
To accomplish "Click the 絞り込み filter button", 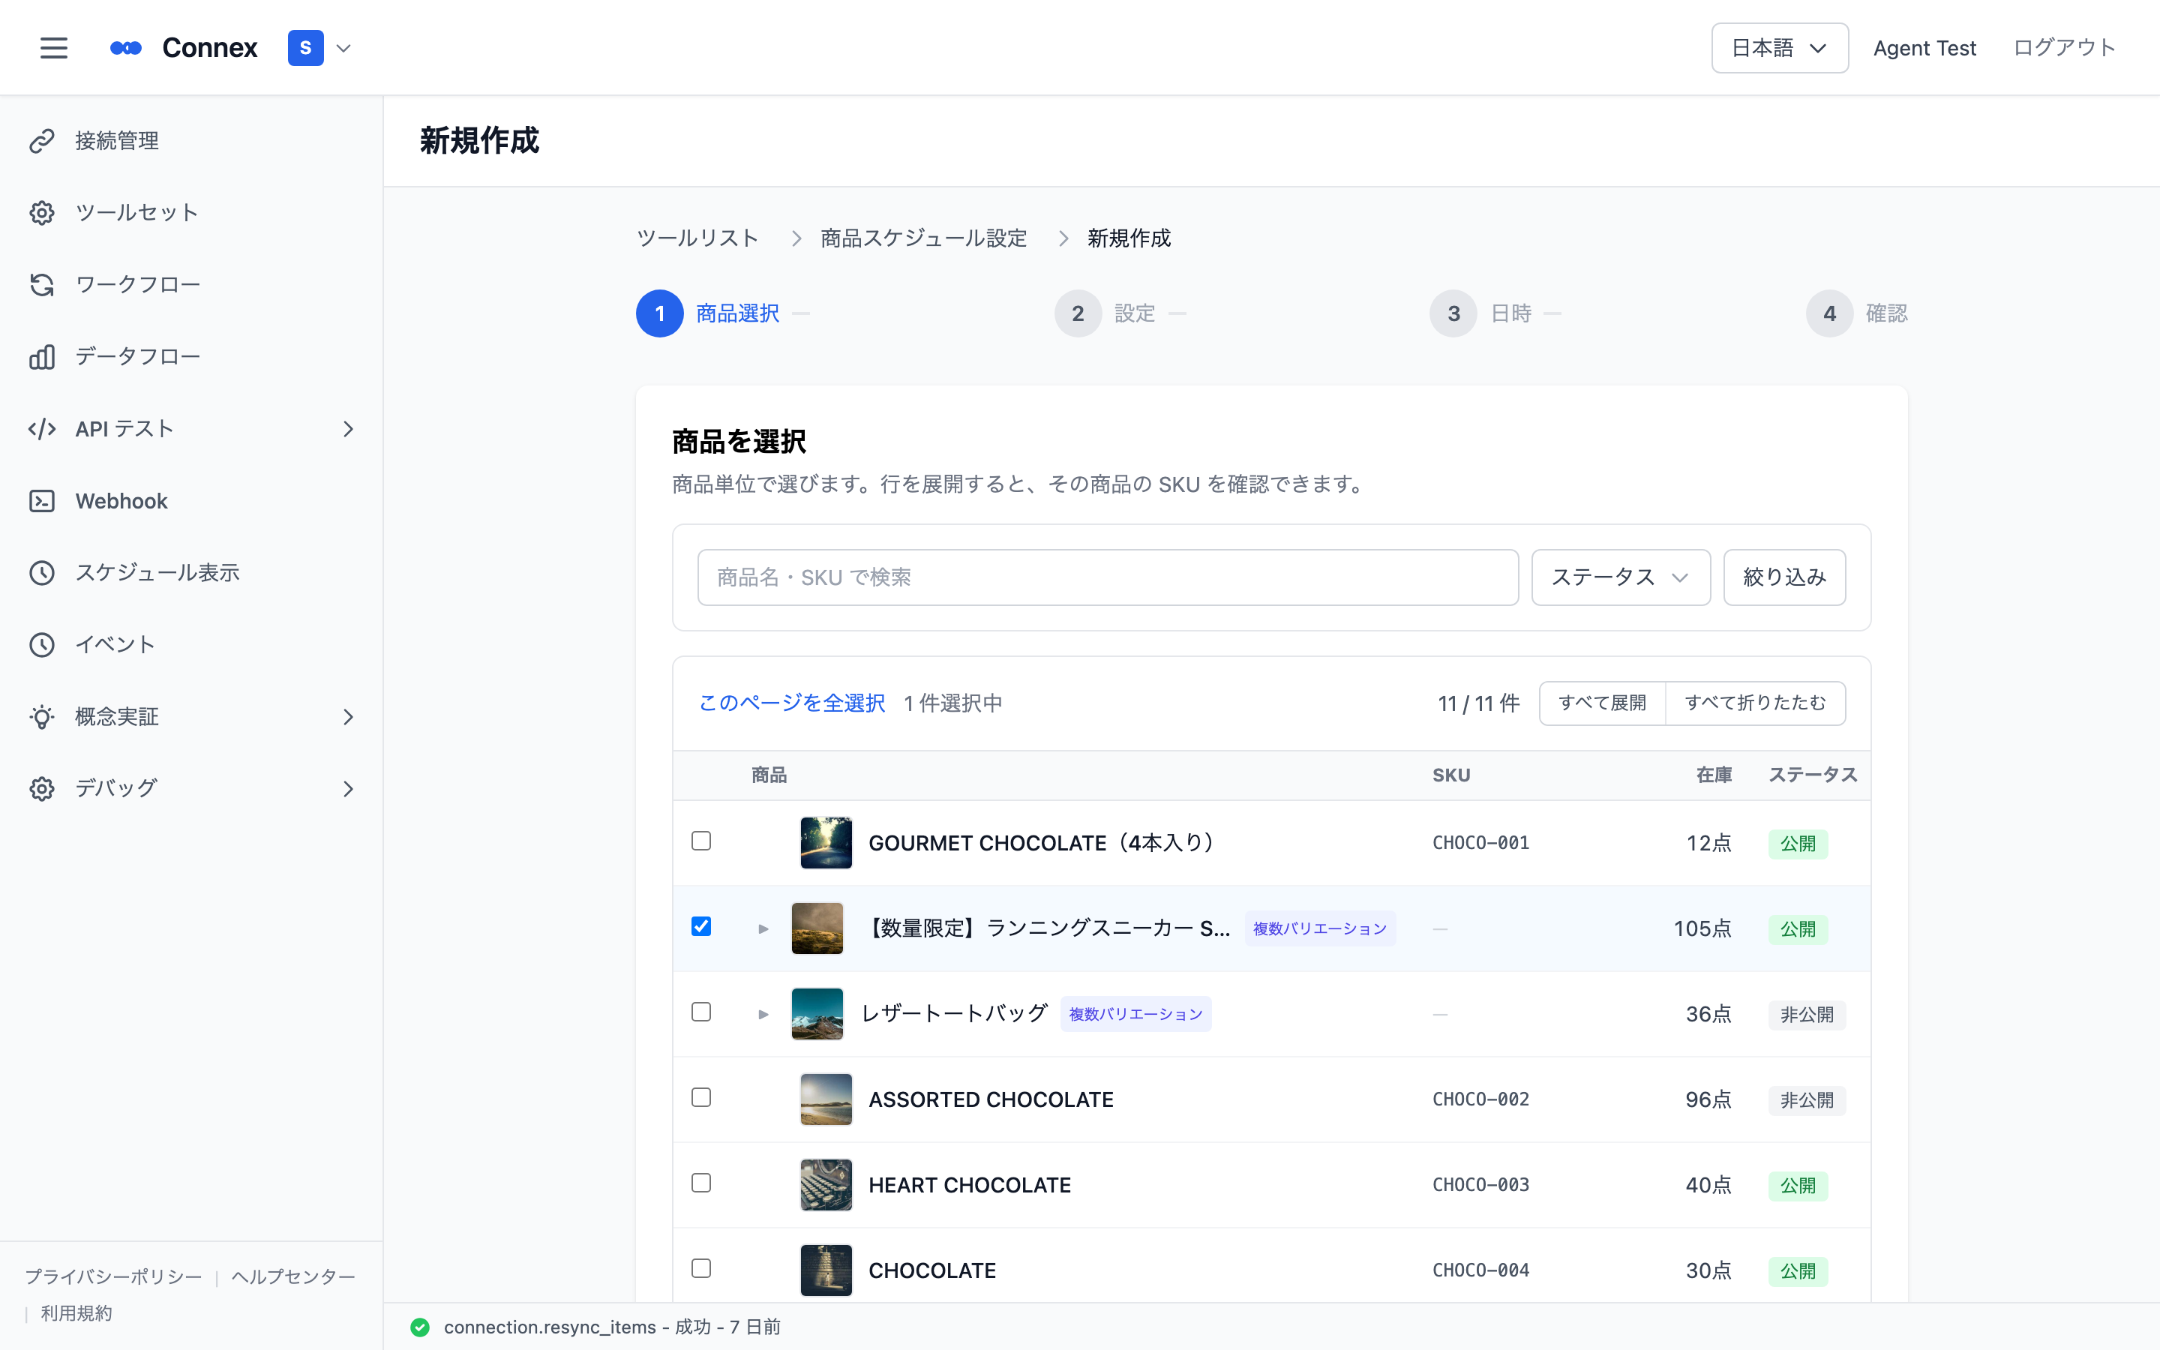I will [1784, 577].
